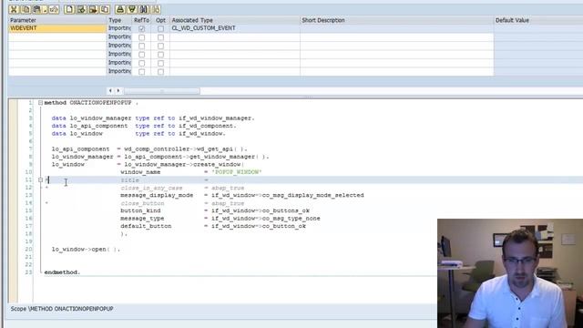The image size is (583, 328).
Task: Click 'default_button' parameter in code
Action: [x=146, y=226]
